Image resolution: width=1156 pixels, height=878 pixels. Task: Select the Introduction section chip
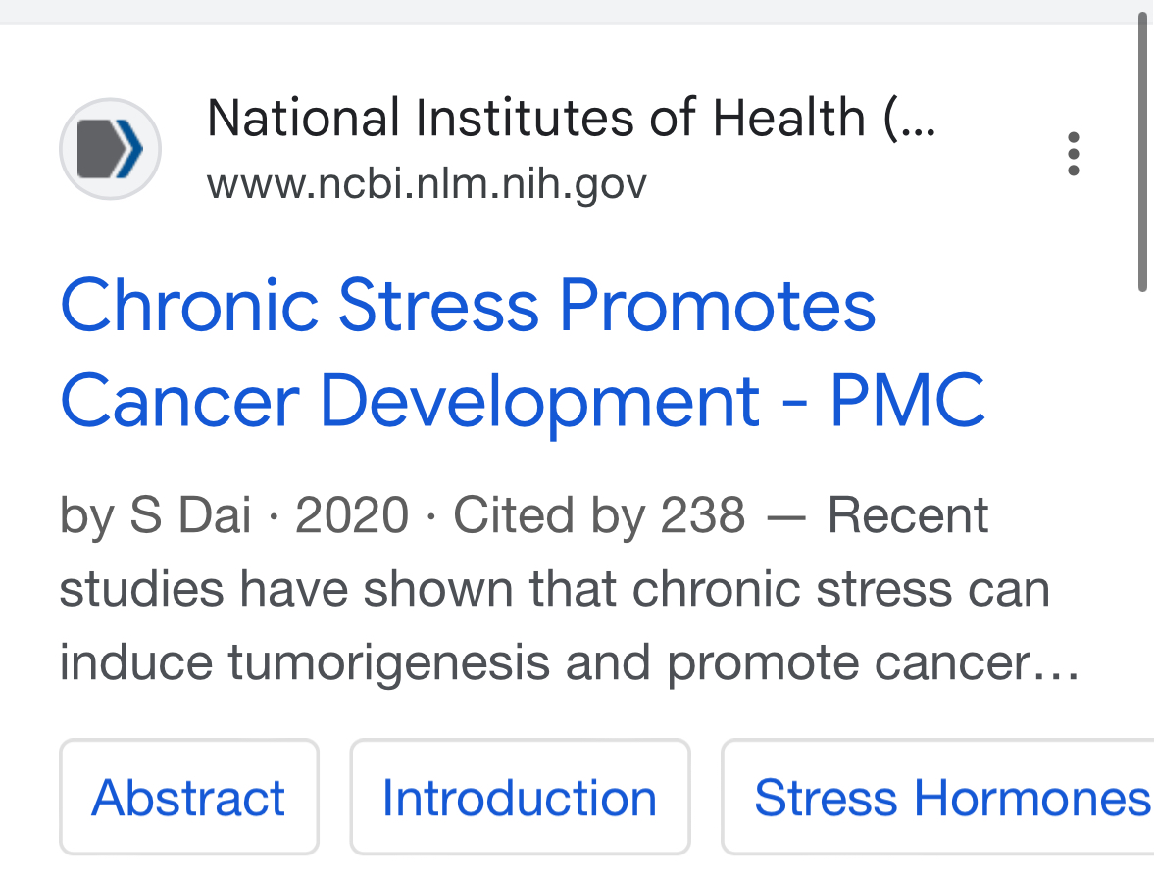(520, 797)
